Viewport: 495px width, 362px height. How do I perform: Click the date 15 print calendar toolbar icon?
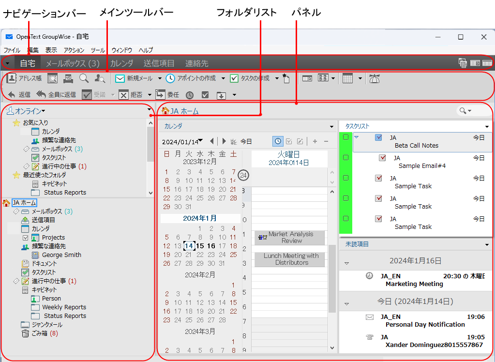(68, 79)
